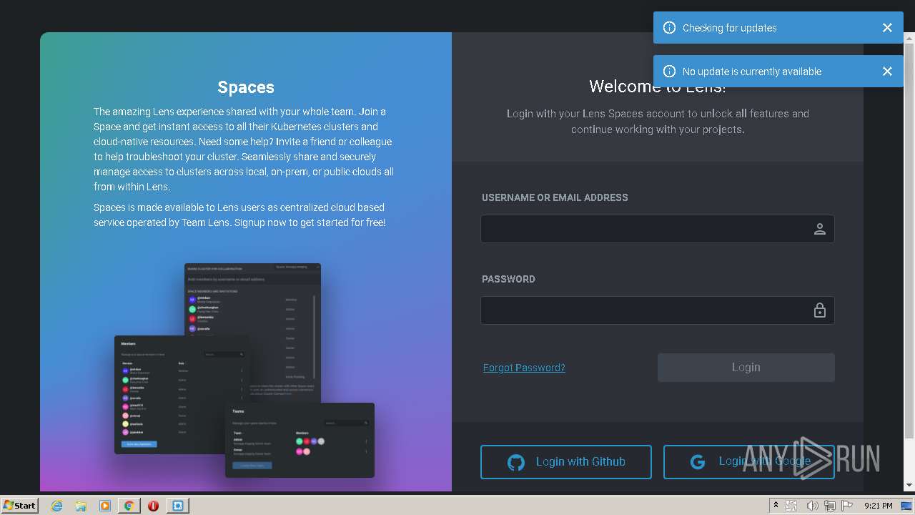Select the Lens app taskbar icon

(x=177, y=506)
